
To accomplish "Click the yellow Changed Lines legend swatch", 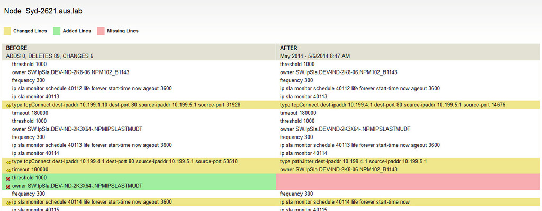I will click(x=7, y=31).
